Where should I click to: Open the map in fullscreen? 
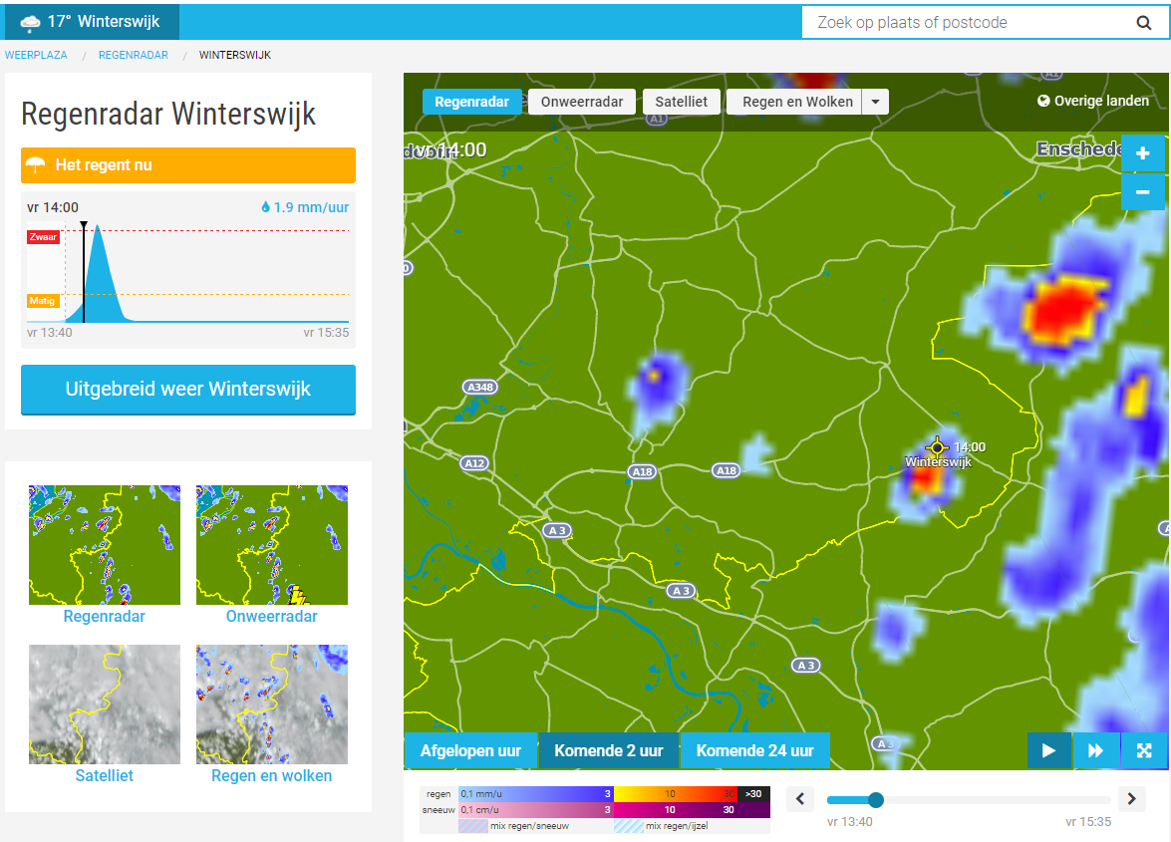coord(1143,750)
